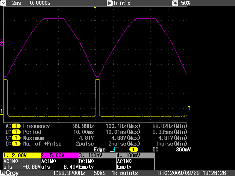Select channel 2 5.00V tab

tap(60, 155)
